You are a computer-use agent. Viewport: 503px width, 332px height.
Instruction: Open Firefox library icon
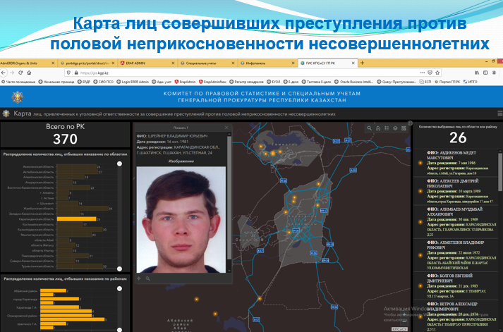(477, 73)
